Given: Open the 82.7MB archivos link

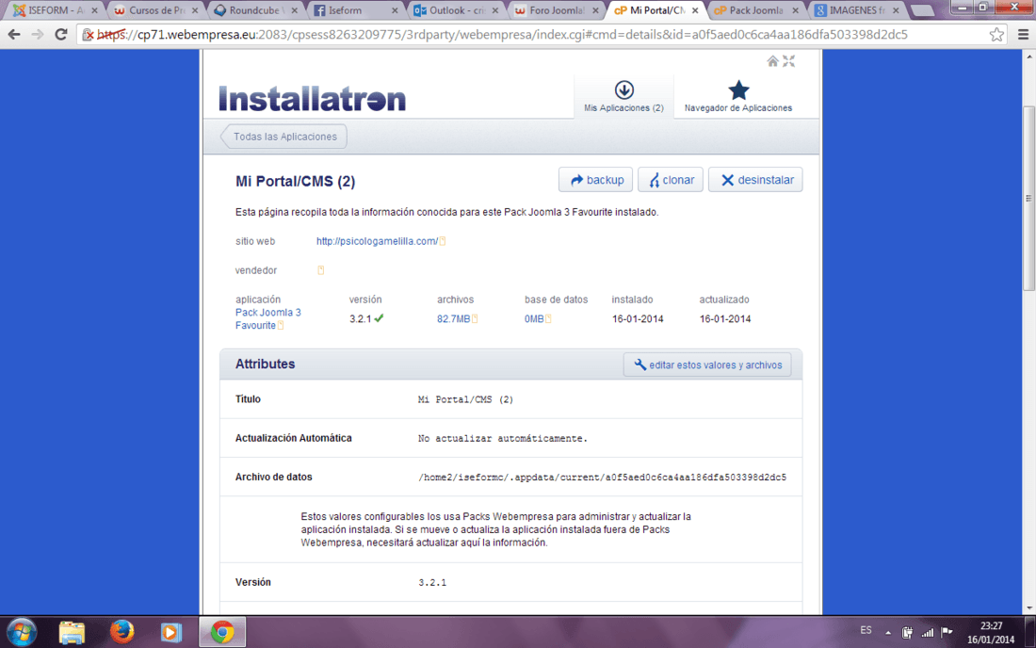Looking at the screenshot, I should (x=453, y=318).
